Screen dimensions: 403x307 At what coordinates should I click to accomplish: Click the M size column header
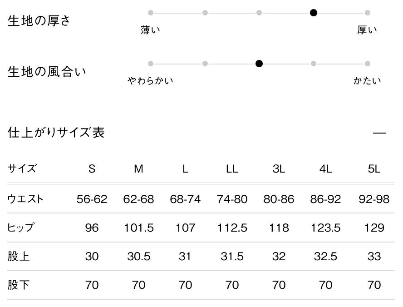tap(139, 169)
